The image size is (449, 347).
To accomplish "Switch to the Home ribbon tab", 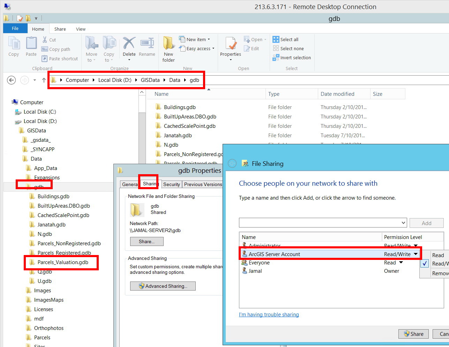I will click(38, 29).
